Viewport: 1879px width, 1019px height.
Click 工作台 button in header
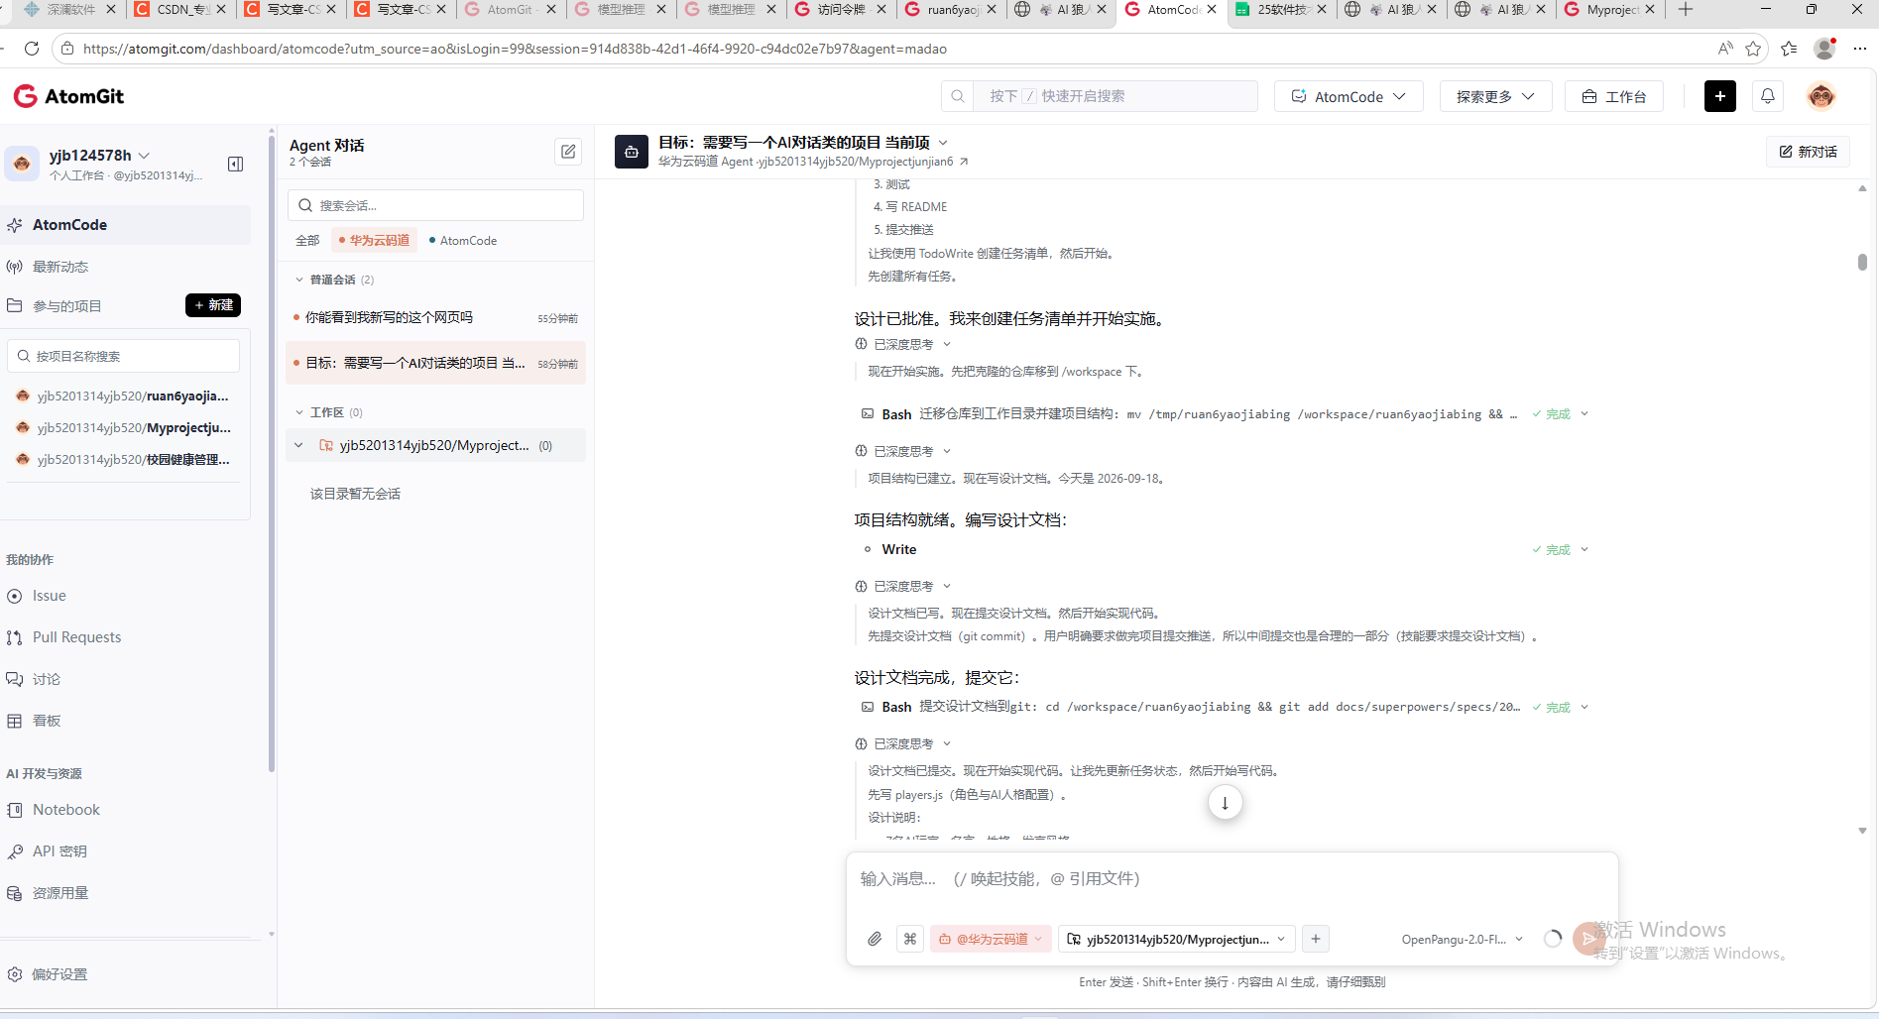[x=1614, y=96]
